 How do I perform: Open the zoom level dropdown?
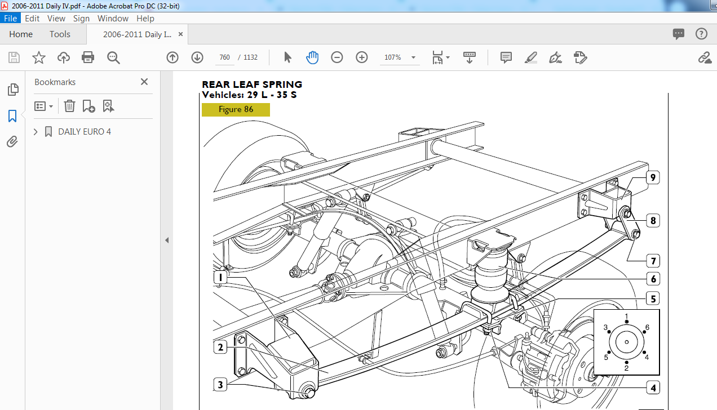point(413,57)
